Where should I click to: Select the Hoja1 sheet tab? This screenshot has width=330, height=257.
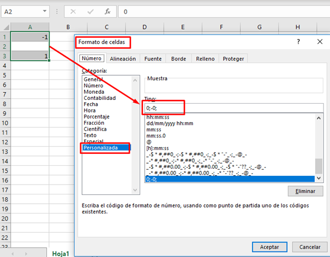(62, 253)
